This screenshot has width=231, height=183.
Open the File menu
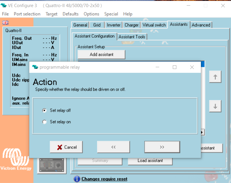coord(5,14)
